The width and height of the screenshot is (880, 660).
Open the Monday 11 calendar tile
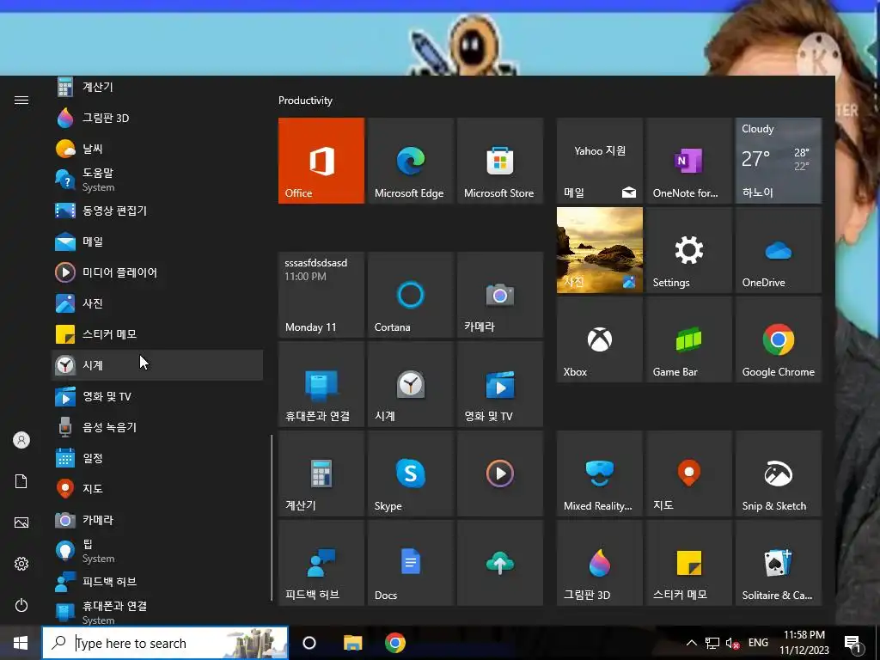[x=321, y=295]
